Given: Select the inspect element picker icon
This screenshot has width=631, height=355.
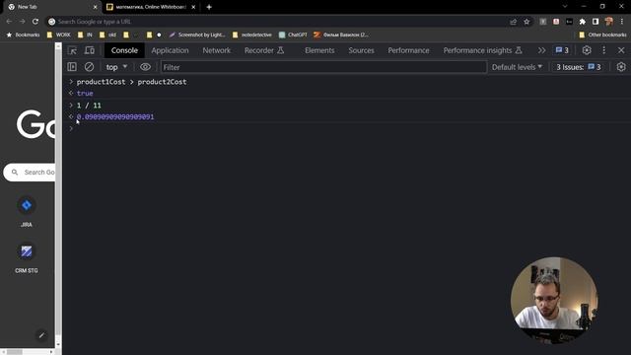Looking at the screenshot, I should (x=72, y=50).
